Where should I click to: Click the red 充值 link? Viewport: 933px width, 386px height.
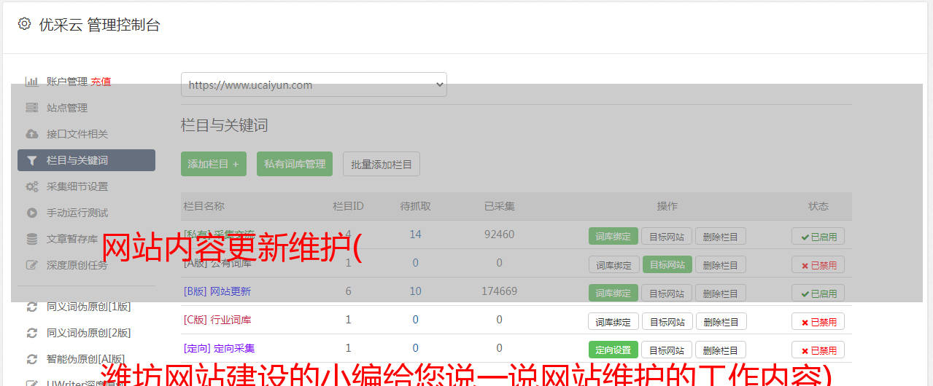tap(101, 82)
